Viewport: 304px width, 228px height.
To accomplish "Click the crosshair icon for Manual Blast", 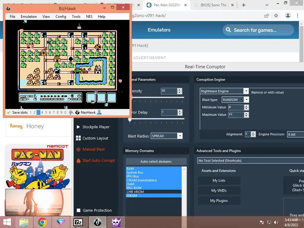I will click(78, 150).
